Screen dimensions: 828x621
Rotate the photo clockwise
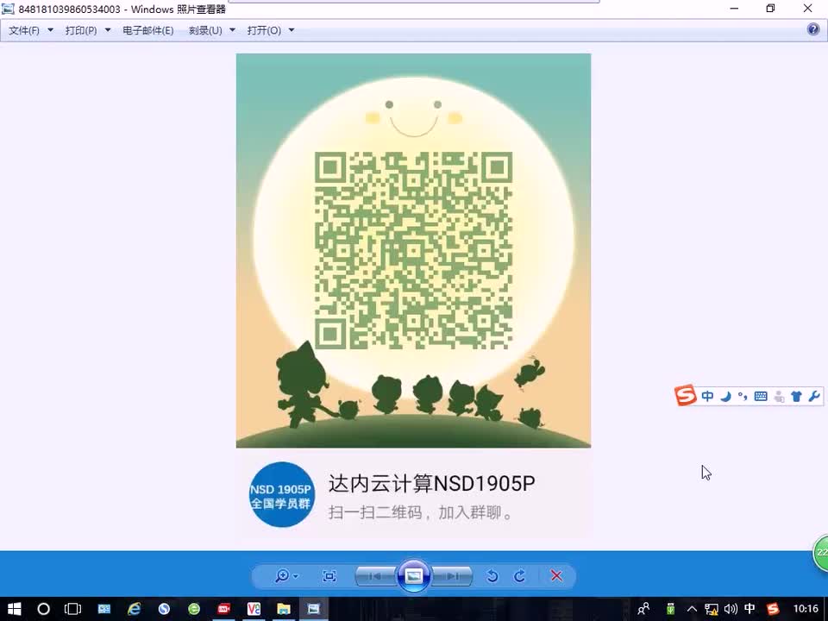(519, 575)
